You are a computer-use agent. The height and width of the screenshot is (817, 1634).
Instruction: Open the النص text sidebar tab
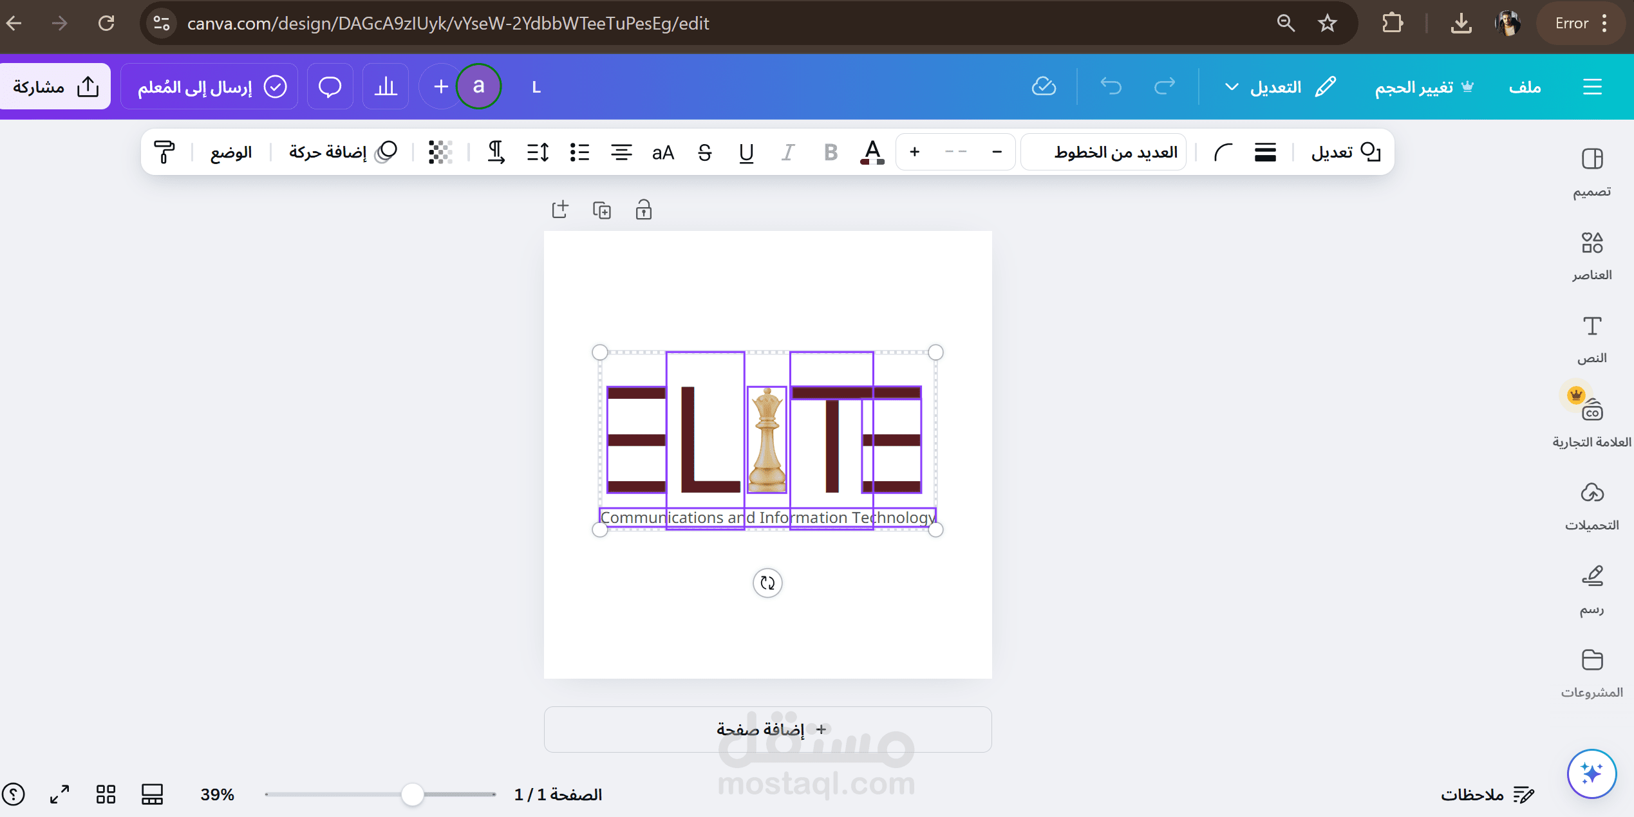(x=1592, y=338)
